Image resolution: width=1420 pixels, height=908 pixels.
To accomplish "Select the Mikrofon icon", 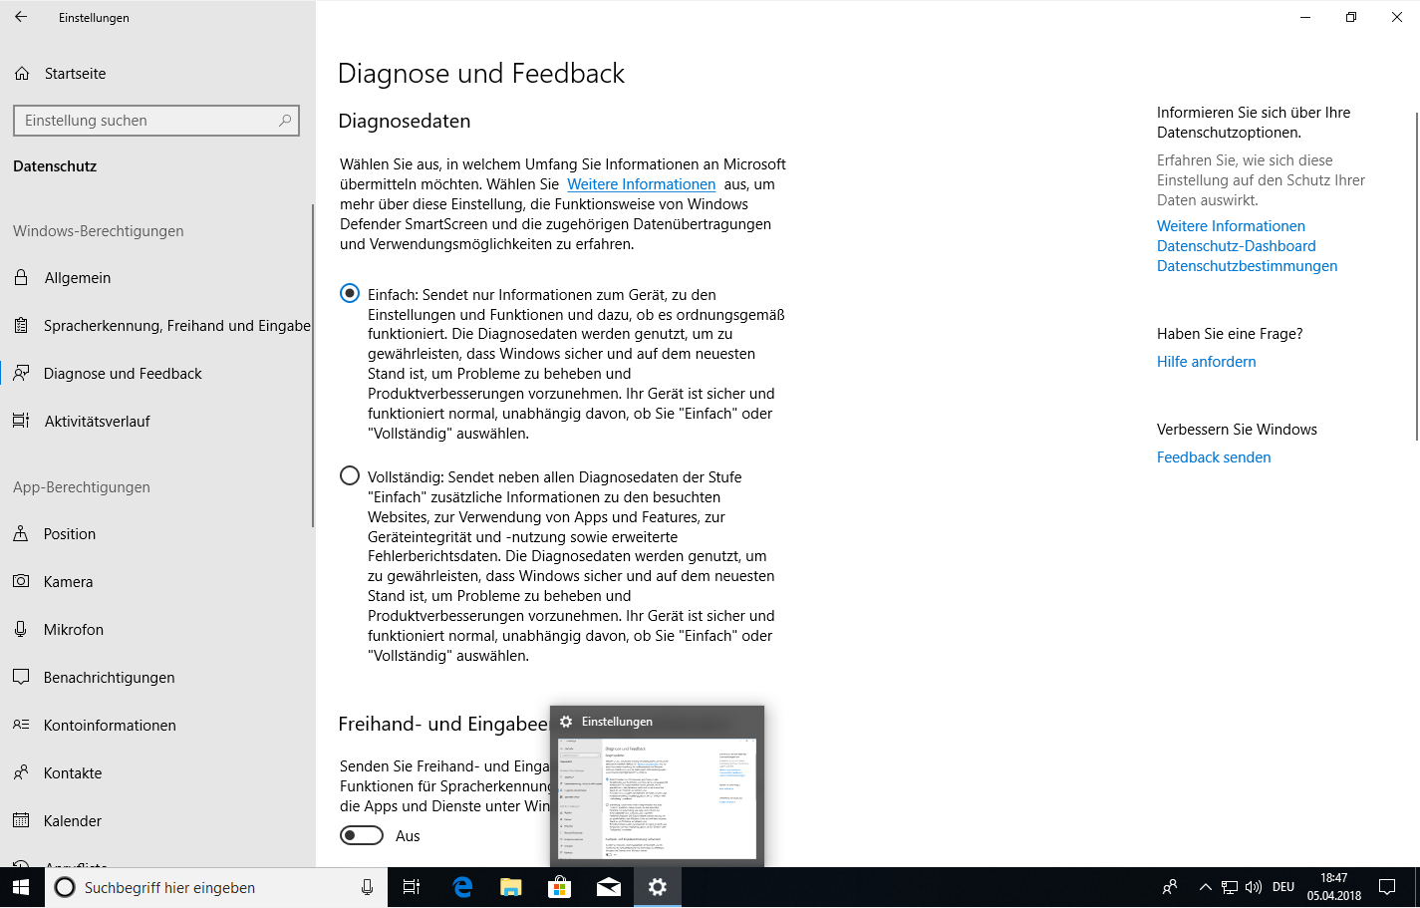I will click(x=21, y=629).
